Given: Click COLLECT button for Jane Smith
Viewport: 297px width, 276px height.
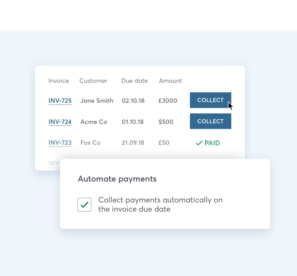Looking at the screenshot, I should pos(210,100).
